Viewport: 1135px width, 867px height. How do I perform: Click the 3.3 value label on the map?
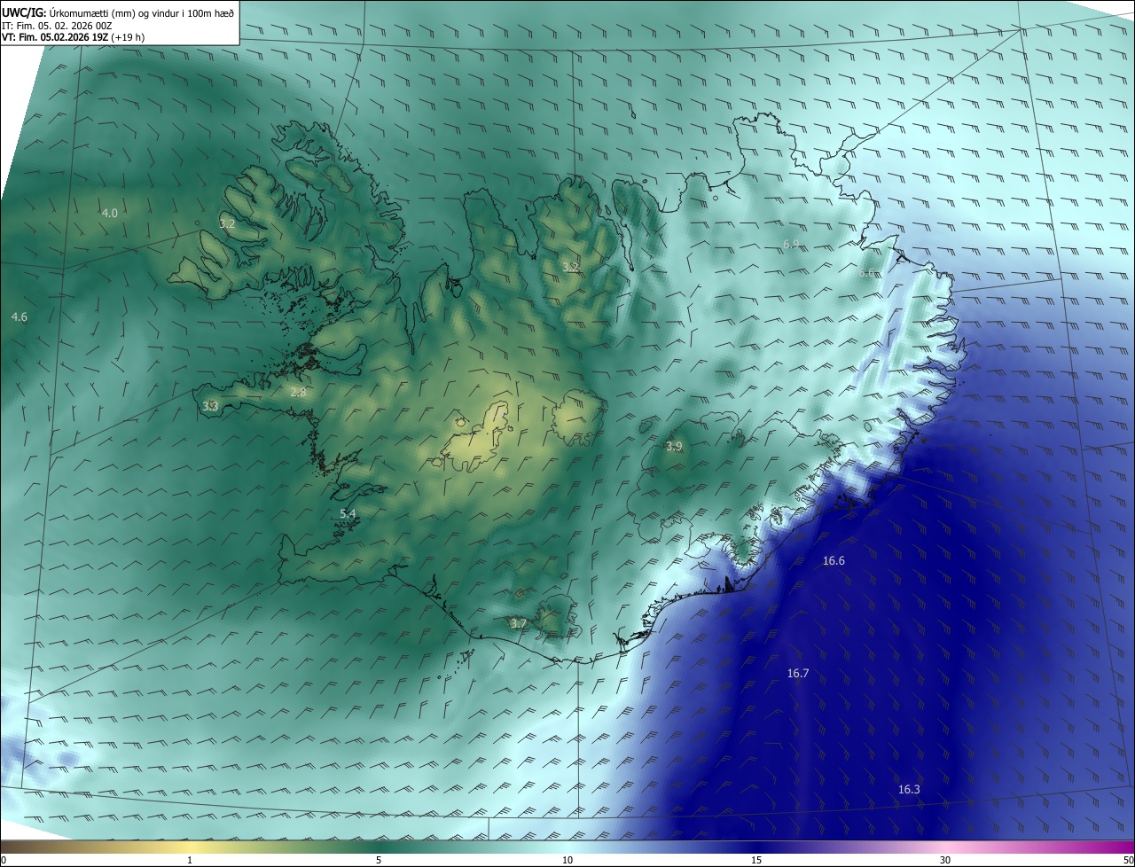pyautogui.click(x=210, y=406)
